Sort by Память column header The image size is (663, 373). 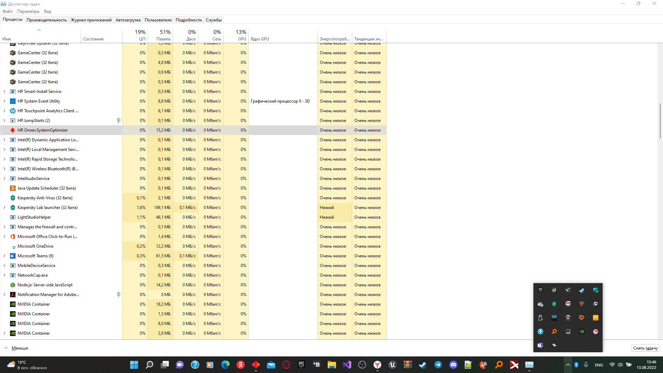[x=160, y=35]
